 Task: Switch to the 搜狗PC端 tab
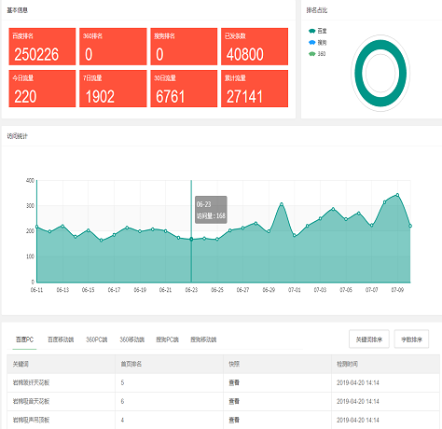click(167, 339)
